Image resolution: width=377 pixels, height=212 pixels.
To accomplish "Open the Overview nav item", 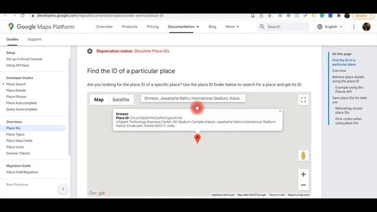I will (104, 26).
